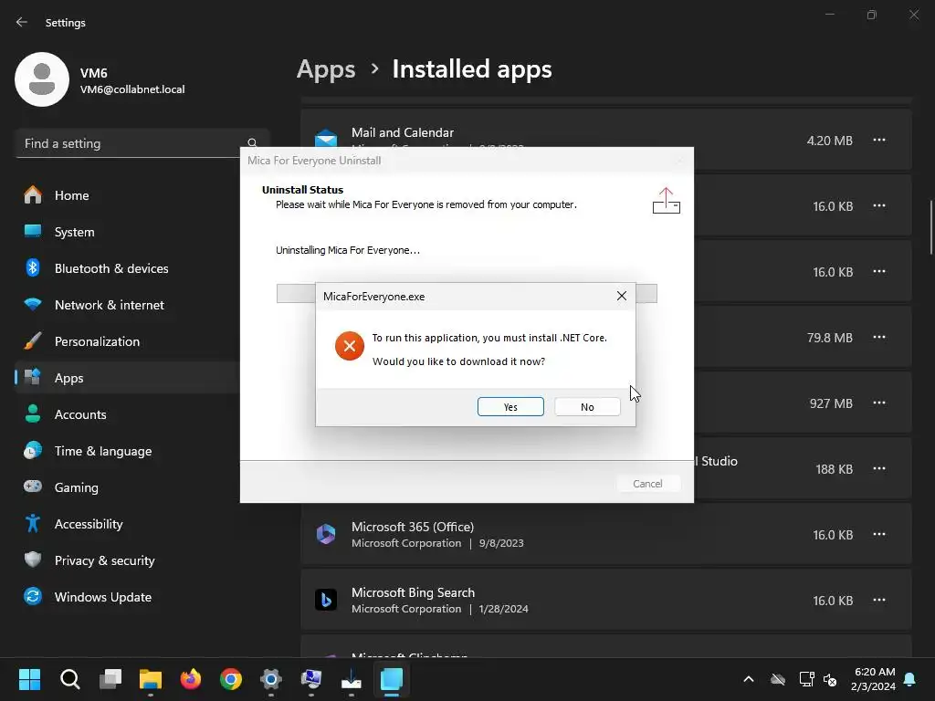Open more options for Mail and Calendar

[879, 140]
